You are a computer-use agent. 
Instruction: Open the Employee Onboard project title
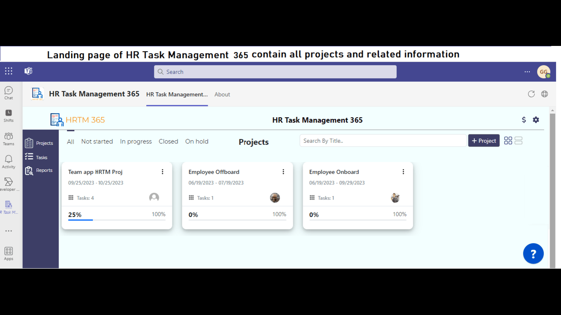[334, 172]
